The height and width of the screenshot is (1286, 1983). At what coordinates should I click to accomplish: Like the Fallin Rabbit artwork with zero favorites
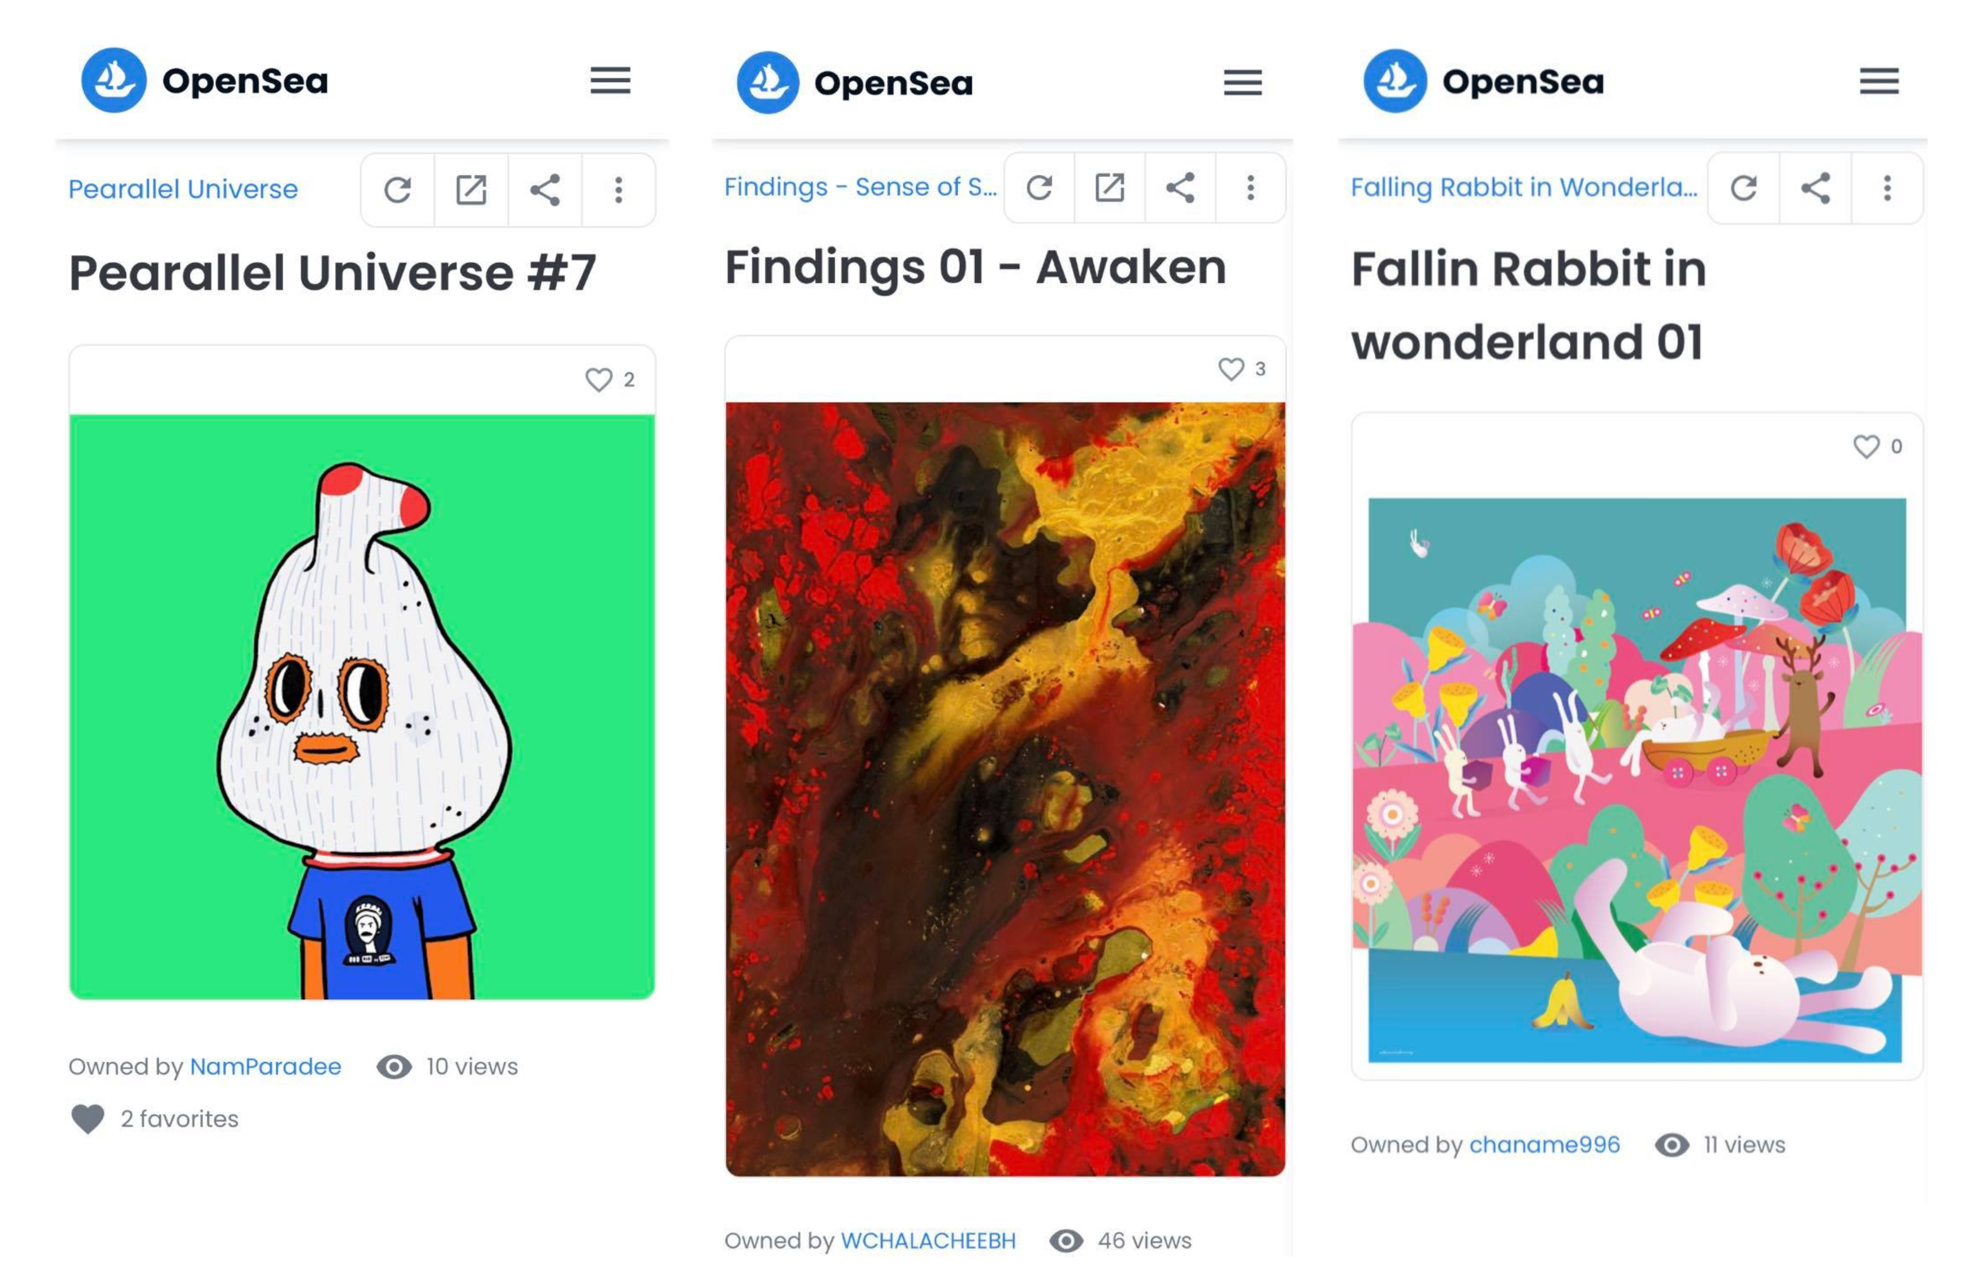1865,447
